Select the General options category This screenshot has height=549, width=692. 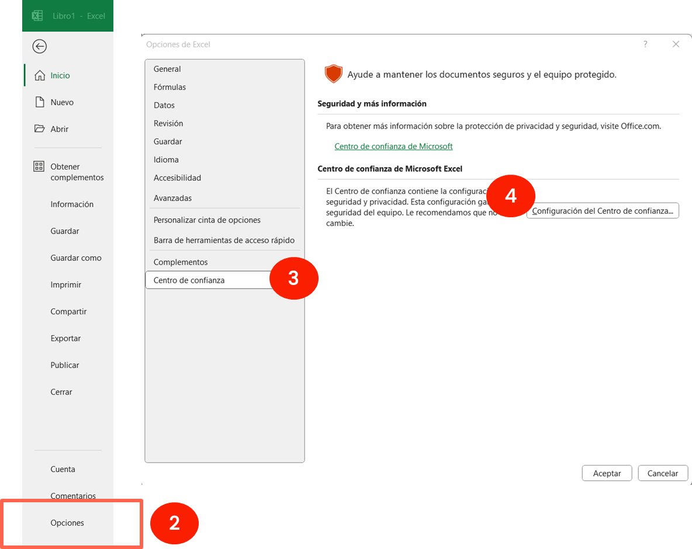[x=224, y=70]
